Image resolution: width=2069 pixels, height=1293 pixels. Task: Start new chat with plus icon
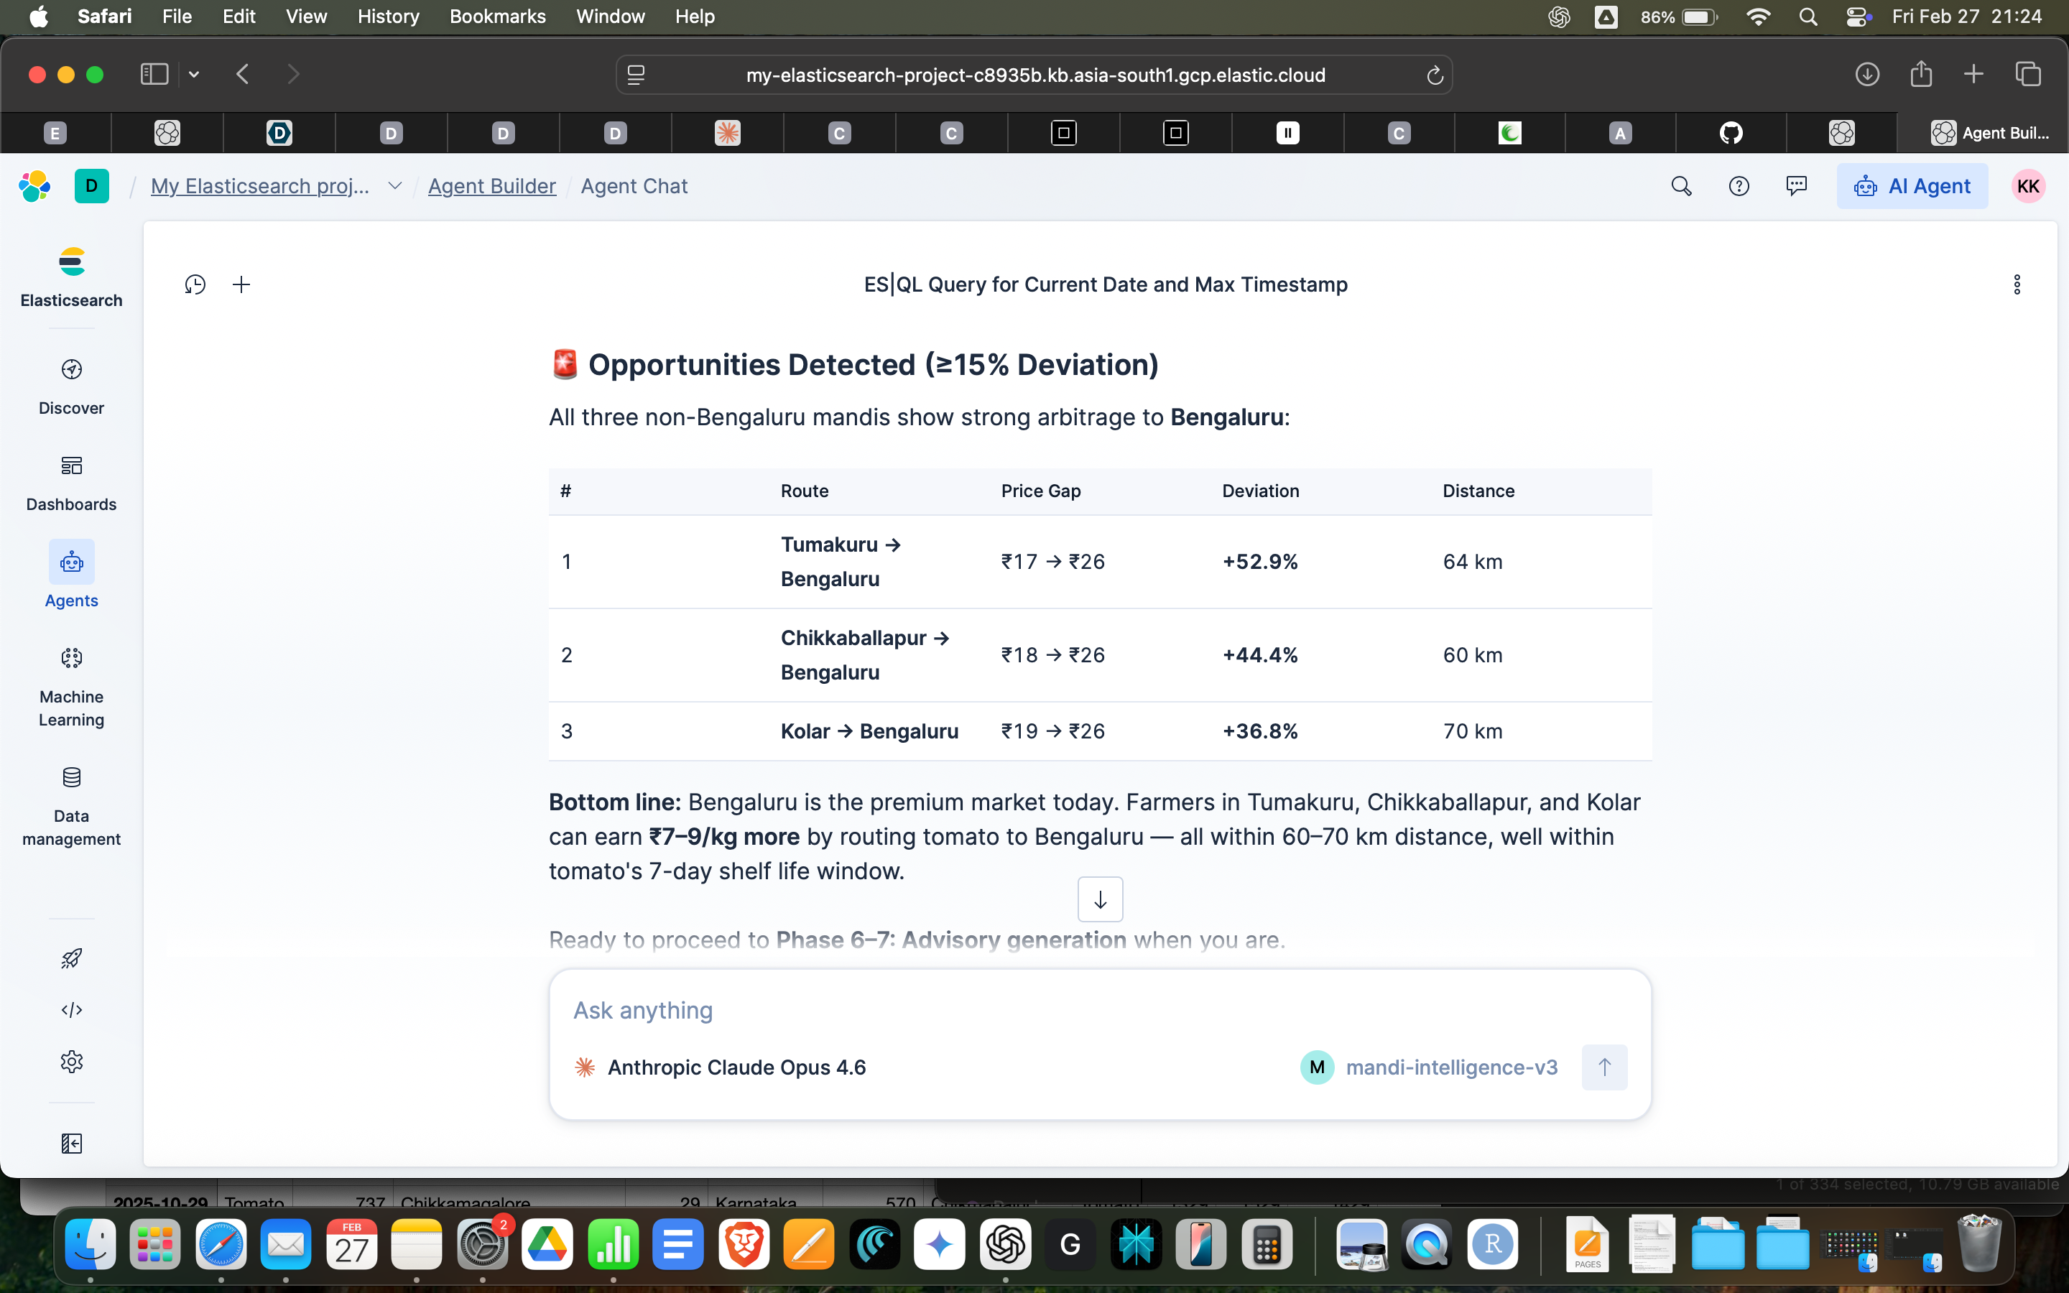(241, 284)
